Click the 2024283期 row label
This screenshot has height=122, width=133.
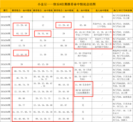[x=6, y=119]
